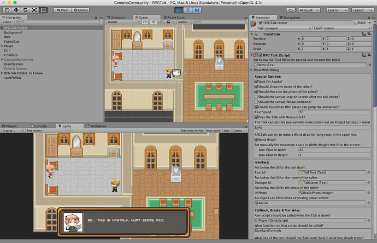Select the Move tool
The height and width of the screenshot is (243, 377).
pos(16,10)
